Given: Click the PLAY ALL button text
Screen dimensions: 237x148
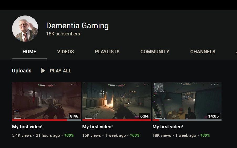Looking at the screenshot, I should click(60, 71).
